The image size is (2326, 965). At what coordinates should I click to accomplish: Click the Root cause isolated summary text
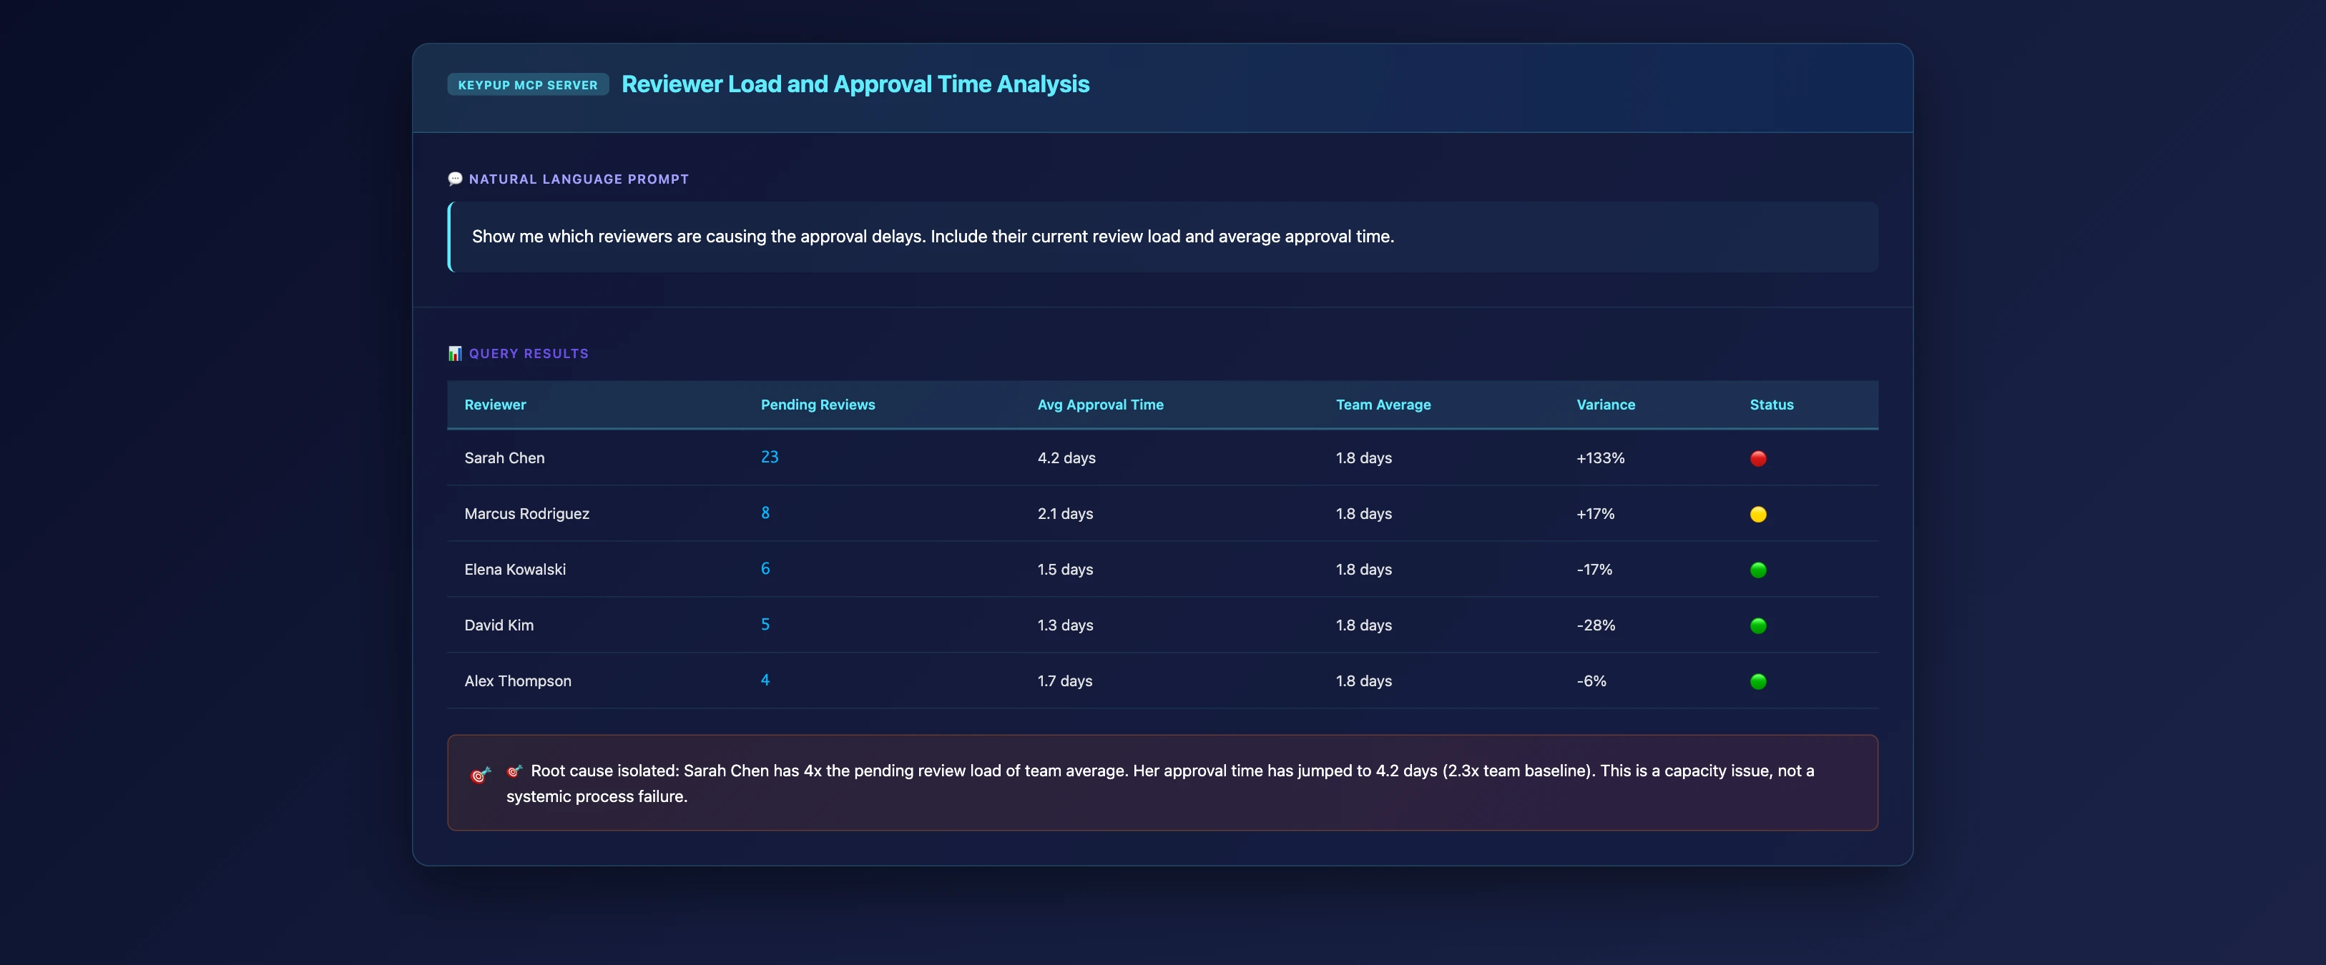pos(1160,783)
